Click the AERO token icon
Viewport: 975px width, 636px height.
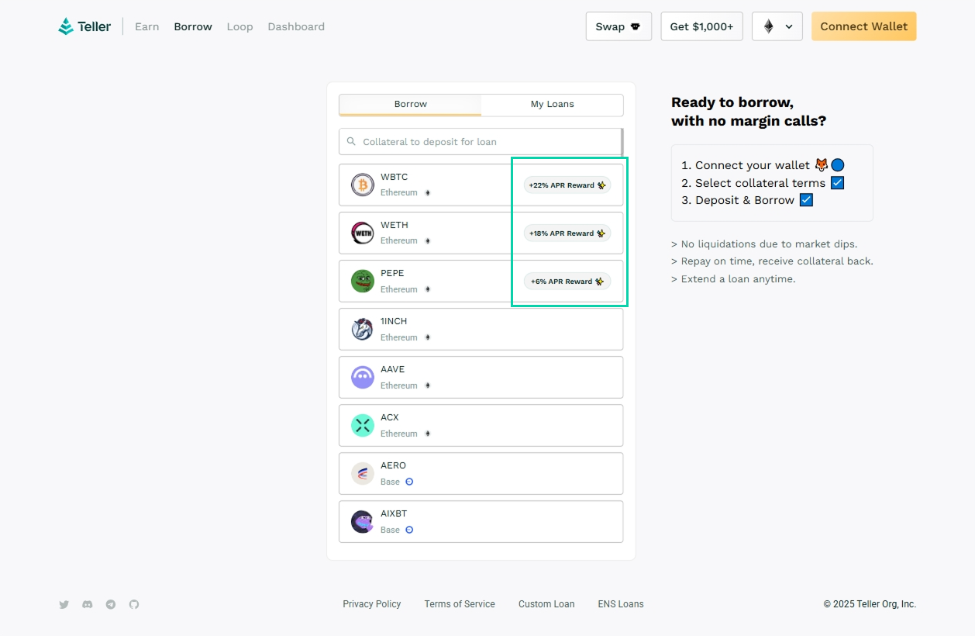(x=363, y=473)
